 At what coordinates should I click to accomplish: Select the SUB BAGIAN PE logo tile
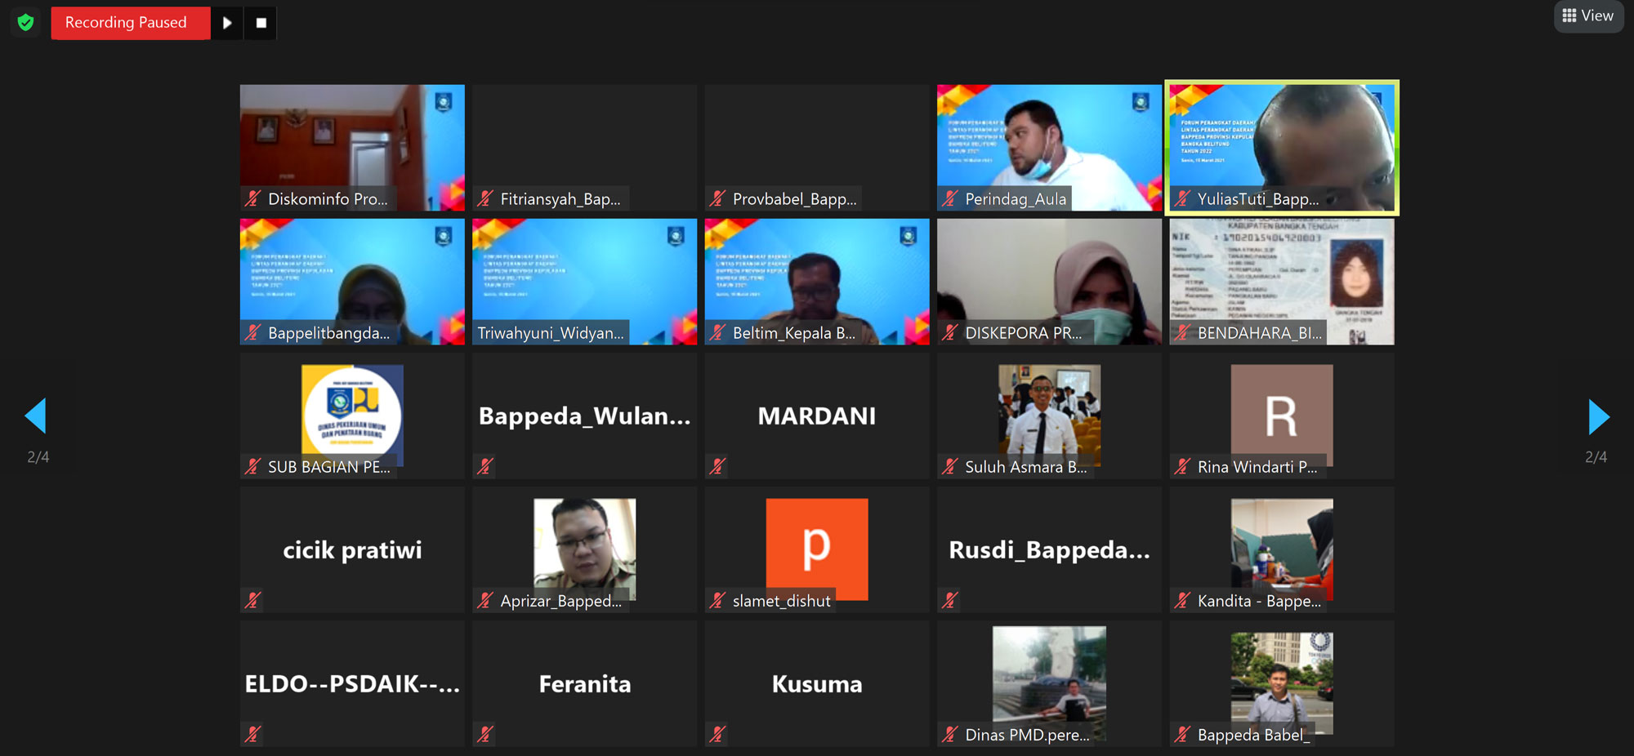(352, 416)
